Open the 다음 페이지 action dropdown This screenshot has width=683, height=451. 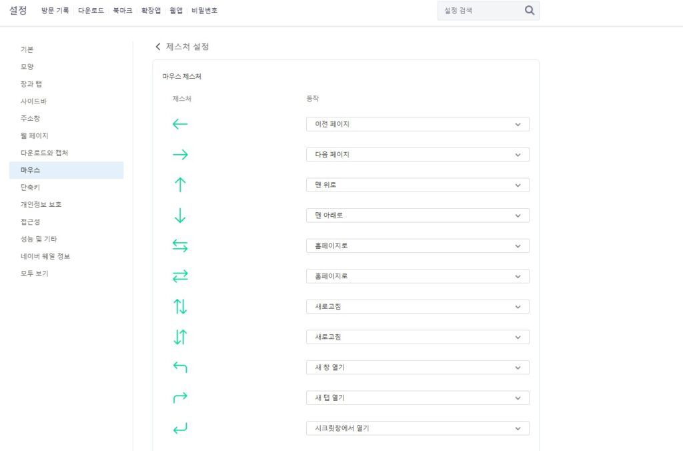[x=418, y=155]
